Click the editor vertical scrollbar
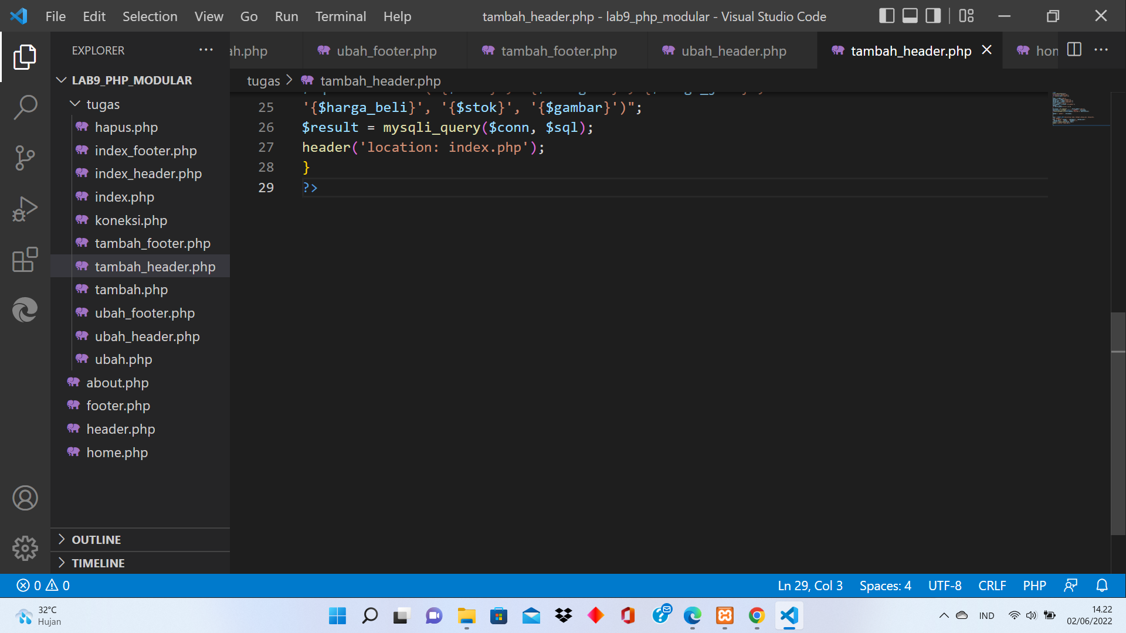Viewport: 1126px width, 633px height. click(1118, 424)
